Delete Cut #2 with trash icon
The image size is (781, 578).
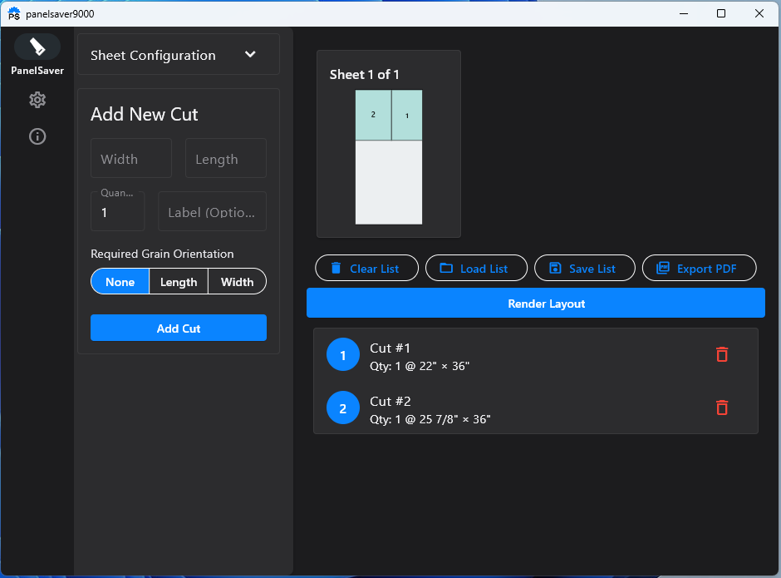(x=722, y=408)
